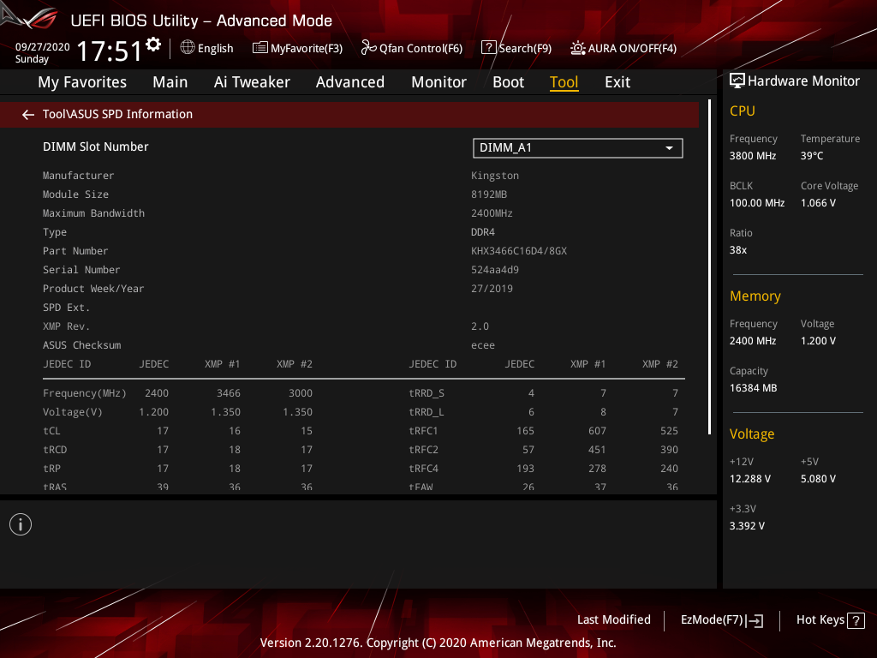Click the Type value DDR4
Image resolution: width=877 pixels, height=658 pixels.
pyautogui.click(x=483, y=232)
